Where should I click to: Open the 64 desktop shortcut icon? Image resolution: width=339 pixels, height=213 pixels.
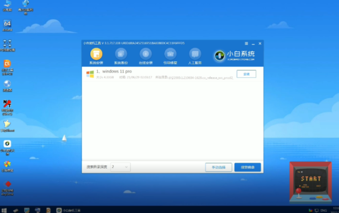click(7, 24)
